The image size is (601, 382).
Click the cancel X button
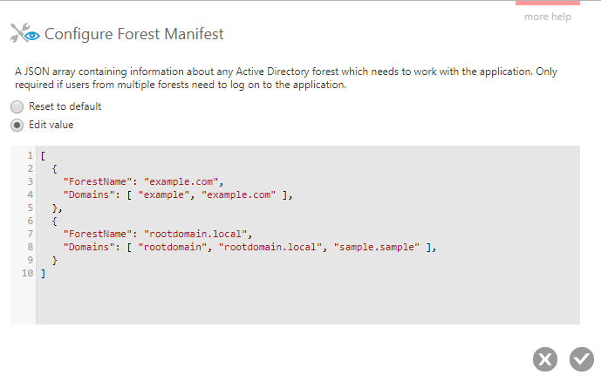coord(544,359)
